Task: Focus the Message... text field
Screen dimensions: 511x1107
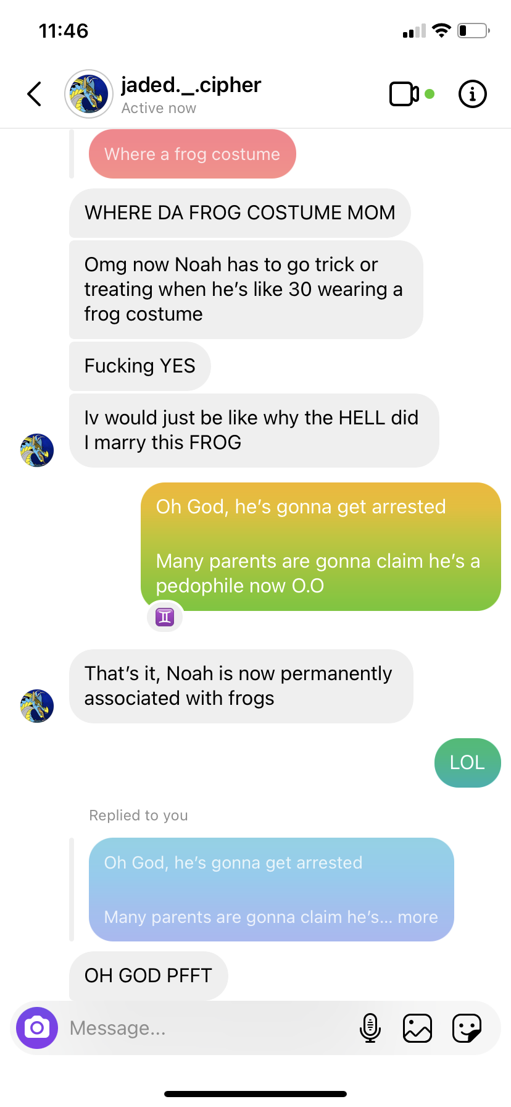Action: [x=210, y=1028]
